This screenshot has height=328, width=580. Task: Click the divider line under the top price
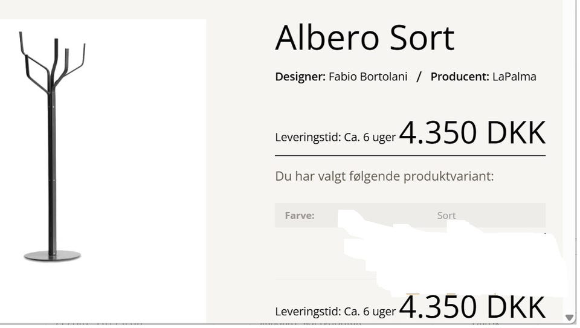coord(410,156)
